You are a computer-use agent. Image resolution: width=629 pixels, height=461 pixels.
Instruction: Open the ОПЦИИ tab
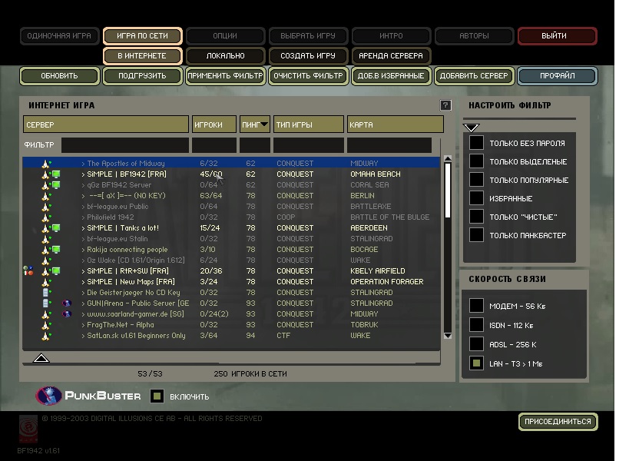click(x=225, y=35)
